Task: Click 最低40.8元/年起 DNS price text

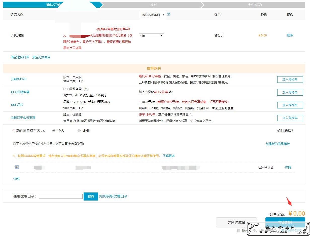Action: [x=150, y=76]
